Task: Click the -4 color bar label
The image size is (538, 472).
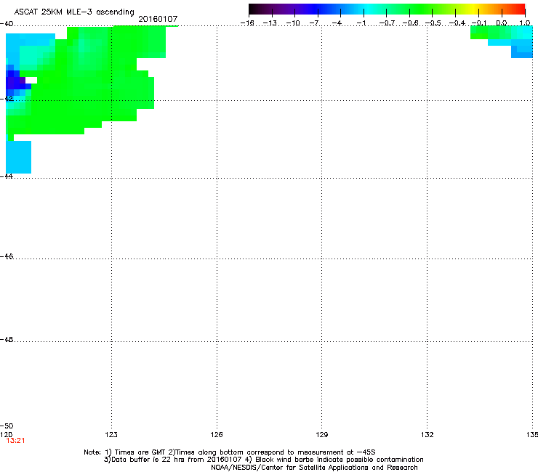Action: click(x=337, y=23)
